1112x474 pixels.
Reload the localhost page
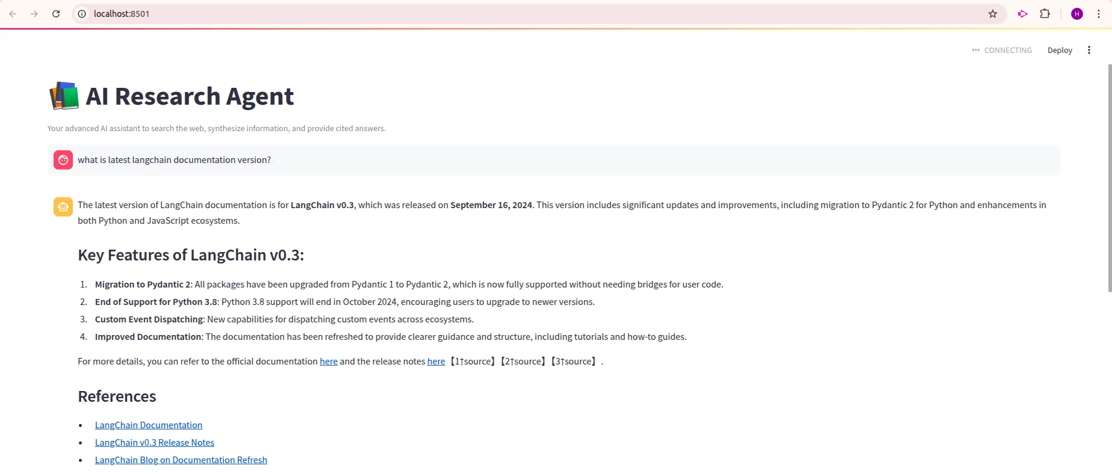(56, 14)
